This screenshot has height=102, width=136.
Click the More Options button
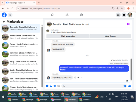pos(110,36)
